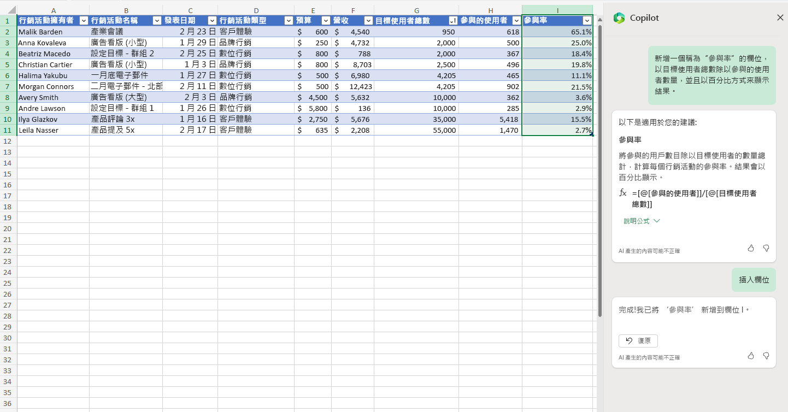Select cell with Andre Lawson
788x412 pixels.
tap(53, 108)
